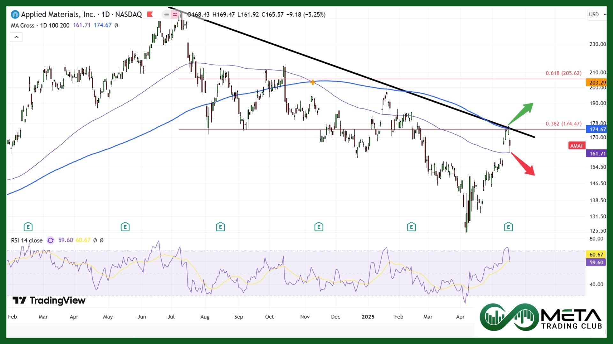This screenshot has height=344, width=613.
Task: Click the orange 203.29 price label
Action: point(596,83)
